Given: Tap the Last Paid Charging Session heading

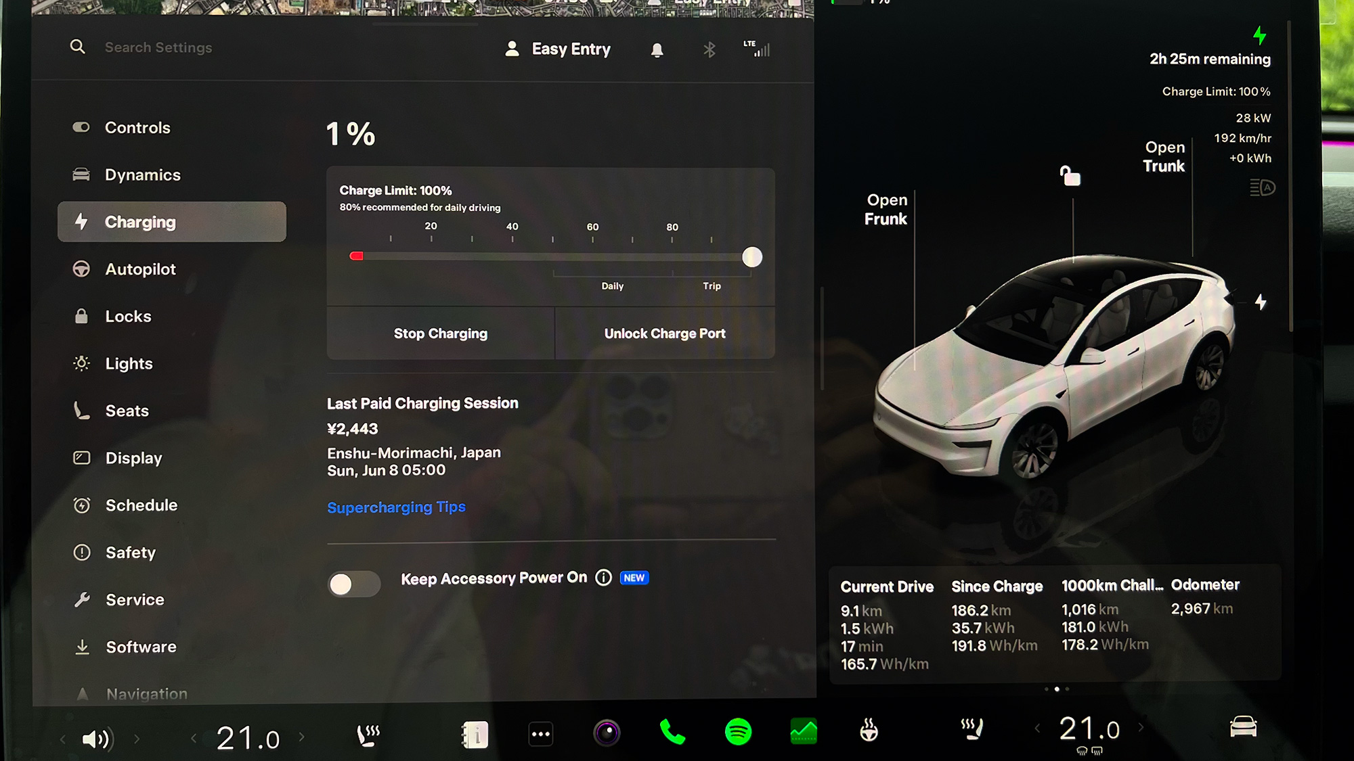Looking at the screenshot, I should pyautogui.click(x=422, y=404).
